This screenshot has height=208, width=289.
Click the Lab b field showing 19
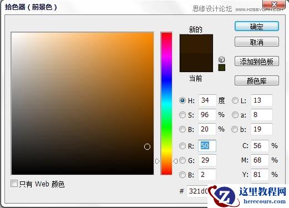pyautogui.click(x=262, y=129)
